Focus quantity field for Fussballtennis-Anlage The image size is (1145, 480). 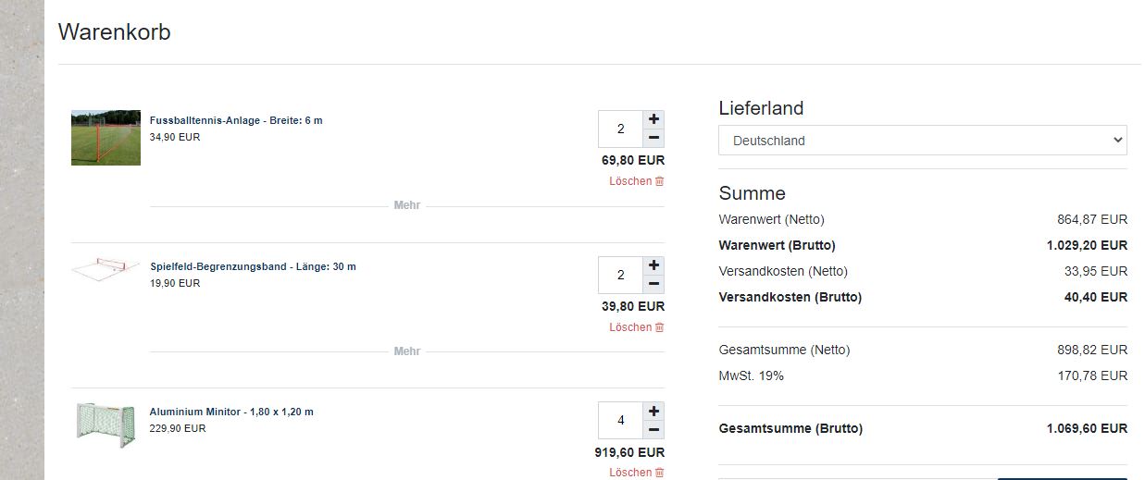[620, 129]
